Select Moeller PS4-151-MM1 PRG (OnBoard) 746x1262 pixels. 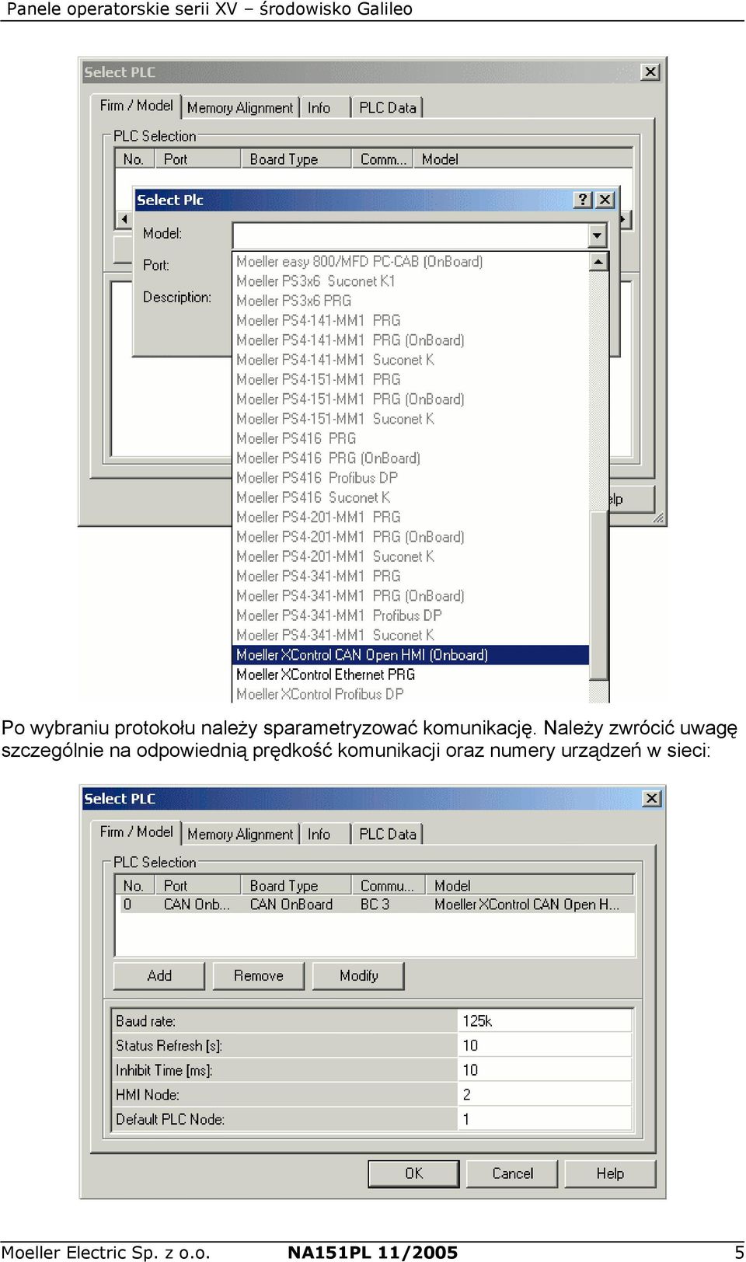coord(411,399)
